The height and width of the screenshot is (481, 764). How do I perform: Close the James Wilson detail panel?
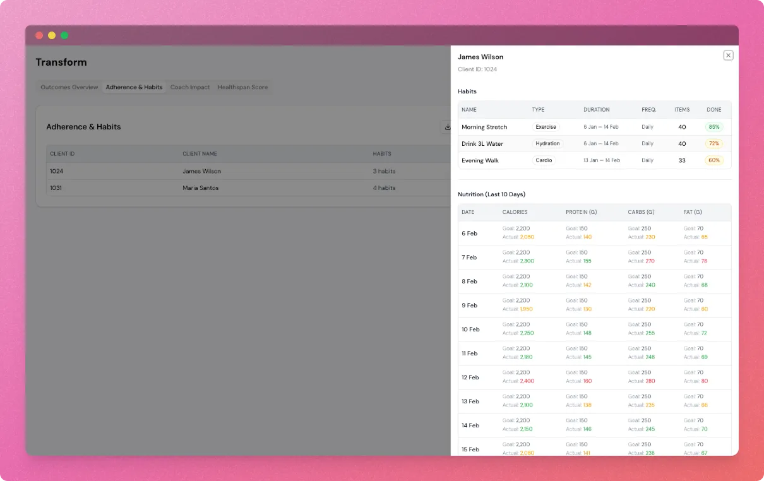click(x=728, y=56)
